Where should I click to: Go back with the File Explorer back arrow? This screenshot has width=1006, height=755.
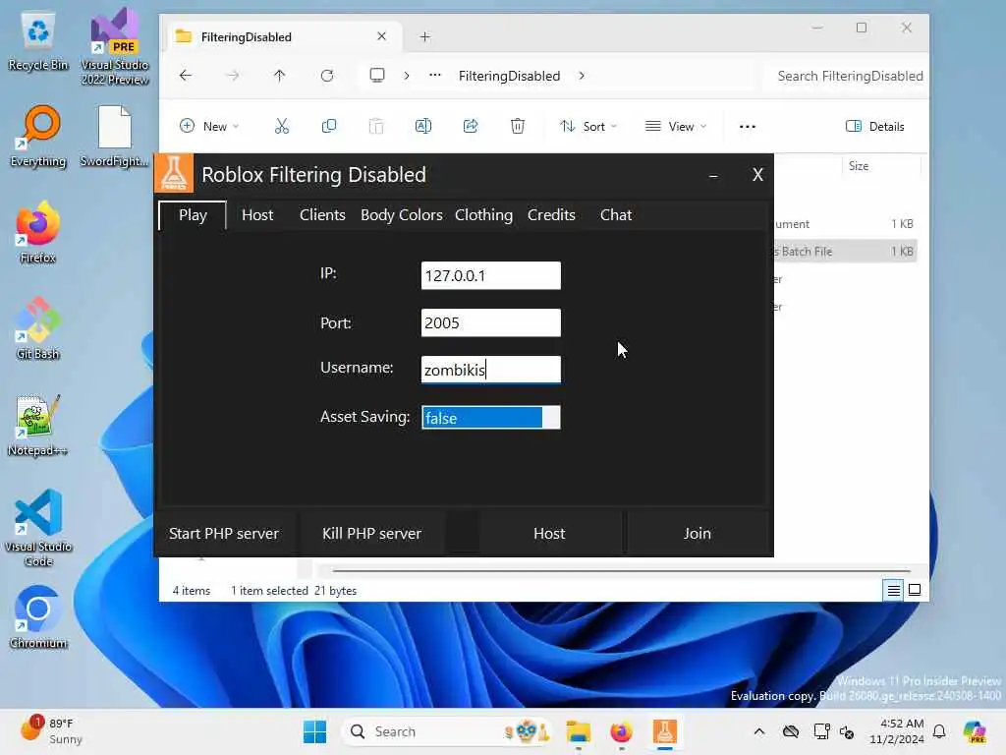pyautogui.click(x=186, y=76)
